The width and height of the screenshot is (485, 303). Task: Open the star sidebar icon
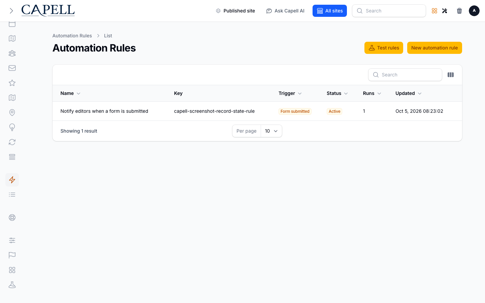pyautogui.click(x=12, y=83)
